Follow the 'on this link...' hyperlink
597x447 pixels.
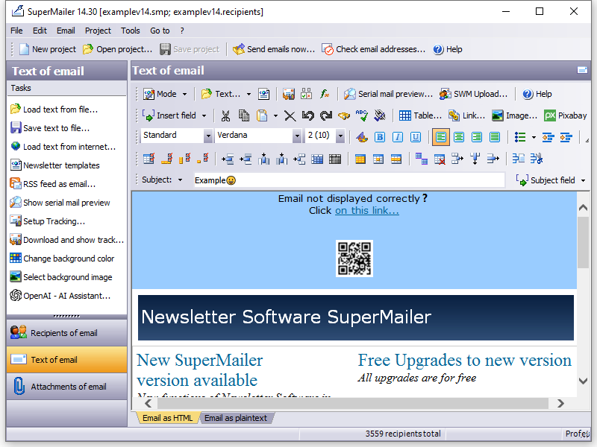(x=367, y=211)
